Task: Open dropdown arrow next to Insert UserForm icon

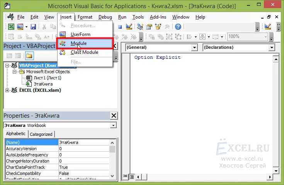Action: click(x=26, y=27)
